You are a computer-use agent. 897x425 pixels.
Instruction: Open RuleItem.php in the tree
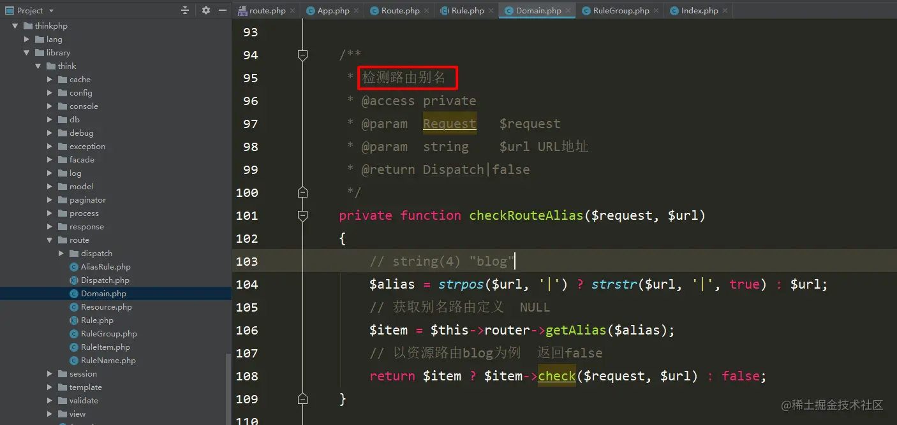tap(105, 347)
